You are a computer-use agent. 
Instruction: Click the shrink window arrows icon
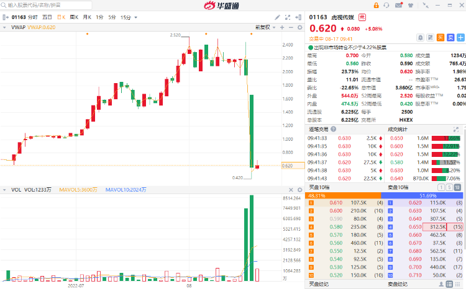426,6
